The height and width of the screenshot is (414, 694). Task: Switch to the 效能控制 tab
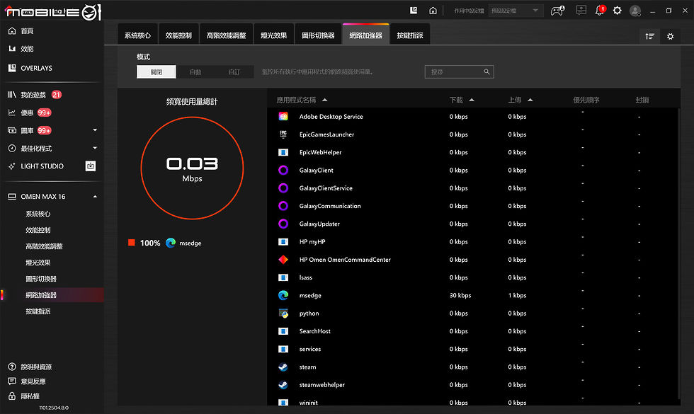(x=178, y=35)
